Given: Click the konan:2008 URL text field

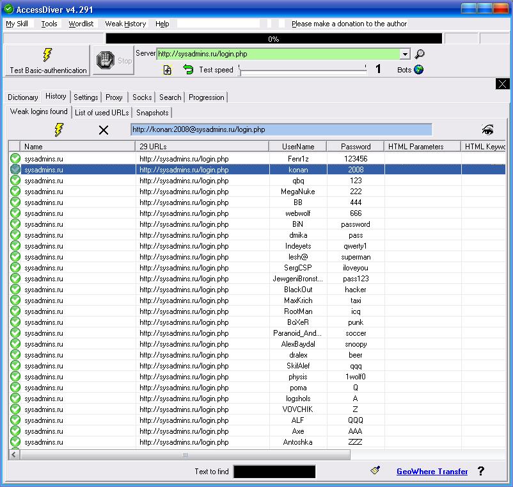Looking at the screenshot, I should pos(281,130).
